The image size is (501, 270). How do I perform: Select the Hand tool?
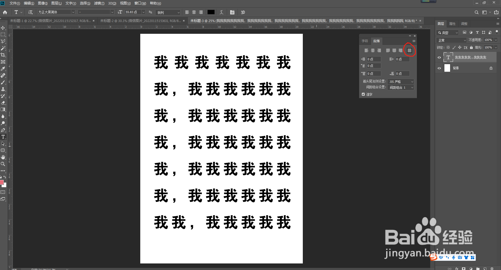point(3,157)
